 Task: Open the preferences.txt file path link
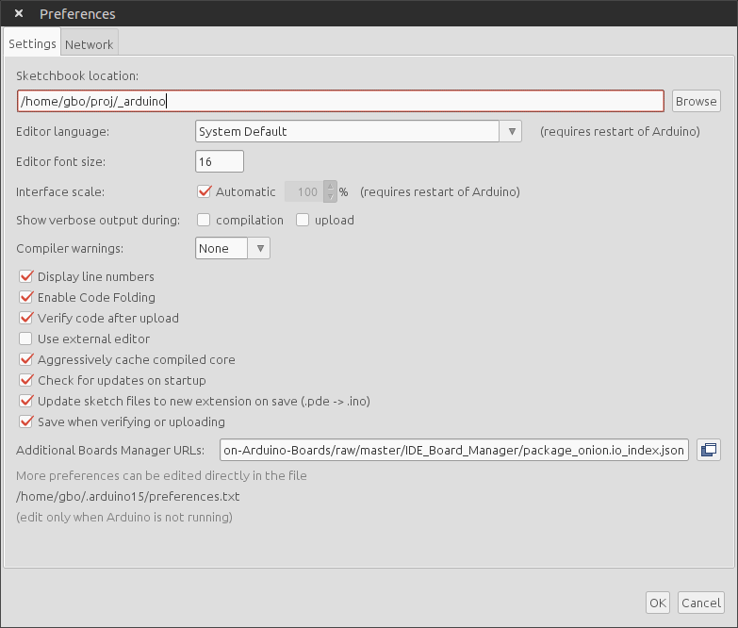coord(128,496)
